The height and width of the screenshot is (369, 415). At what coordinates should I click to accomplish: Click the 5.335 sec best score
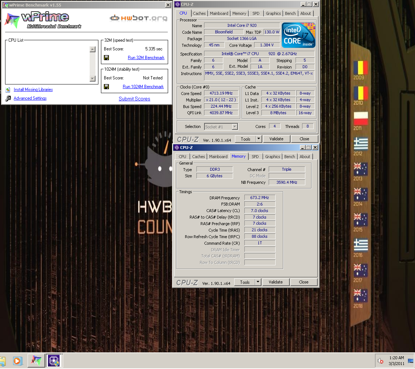(x=154, y=49)
